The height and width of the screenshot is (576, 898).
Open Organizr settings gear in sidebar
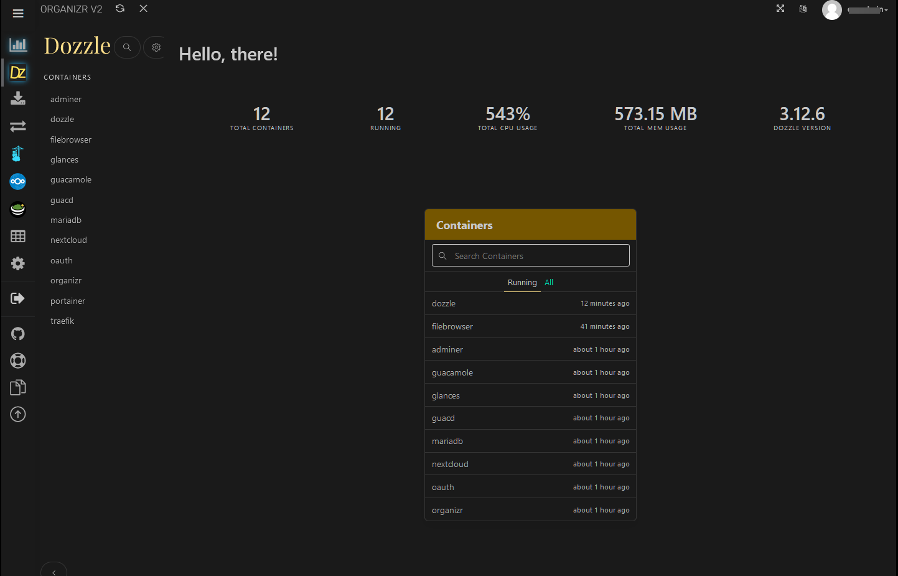[18, 263]
